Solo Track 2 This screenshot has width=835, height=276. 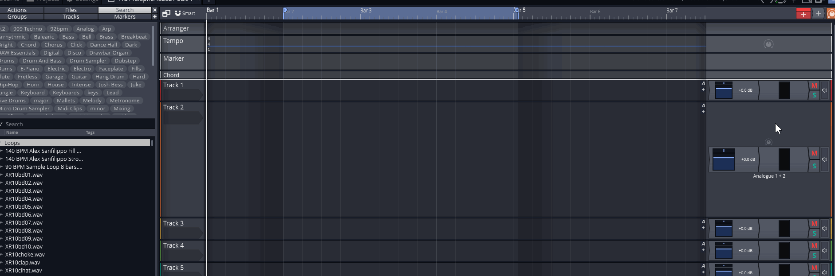tap(814, 166)
